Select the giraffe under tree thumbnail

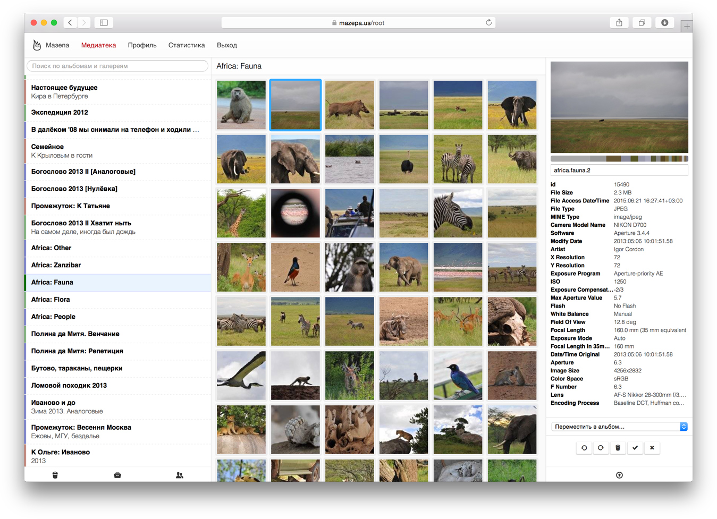(x=241, y=213)
